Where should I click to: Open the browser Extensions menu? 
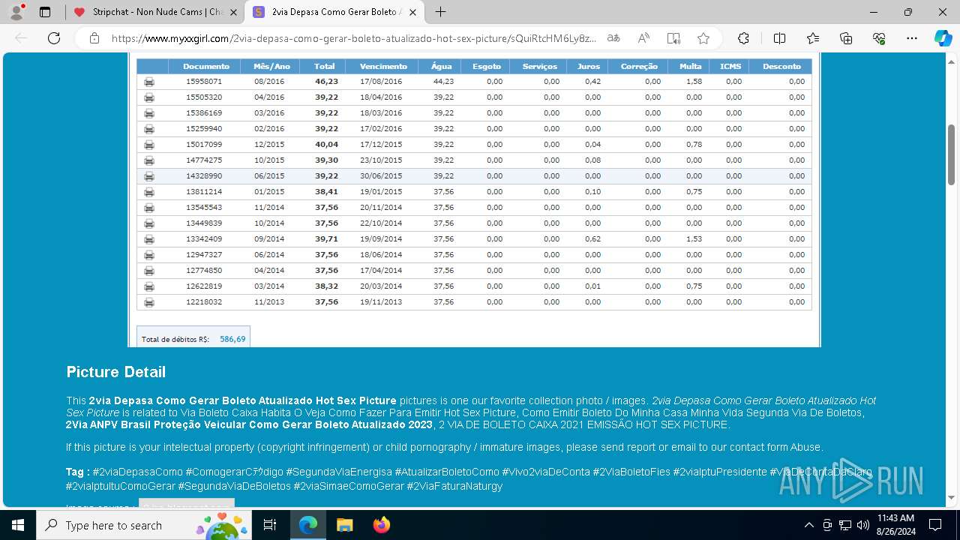743,38
